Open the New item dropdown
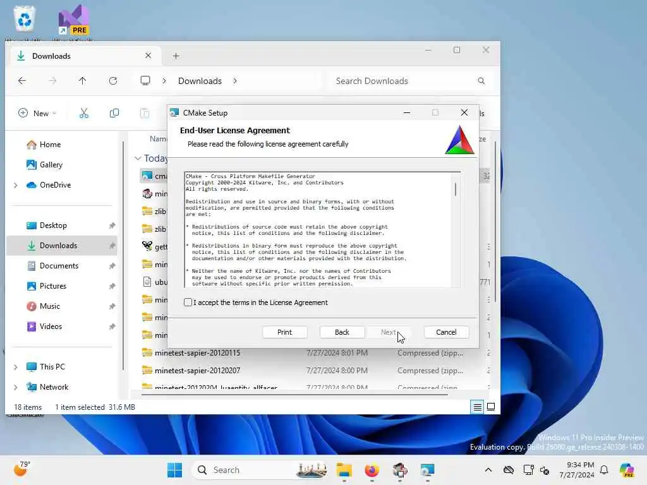The height and width of the screenshot is (485, 647). coord(37,113)
